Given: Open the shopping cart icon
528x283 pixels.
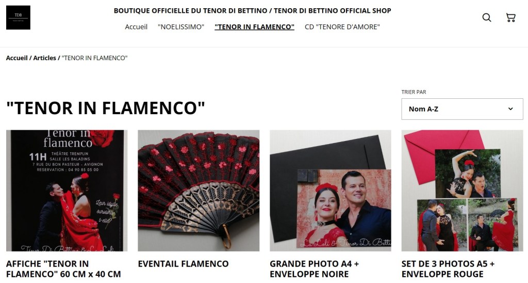Looking at the screenshot, I should [x=511, y=17].
